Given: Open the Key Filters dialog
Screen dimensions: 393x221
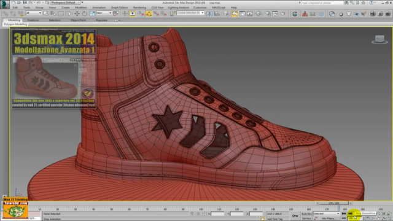Looking at the screenshot, I should point(329,219).
